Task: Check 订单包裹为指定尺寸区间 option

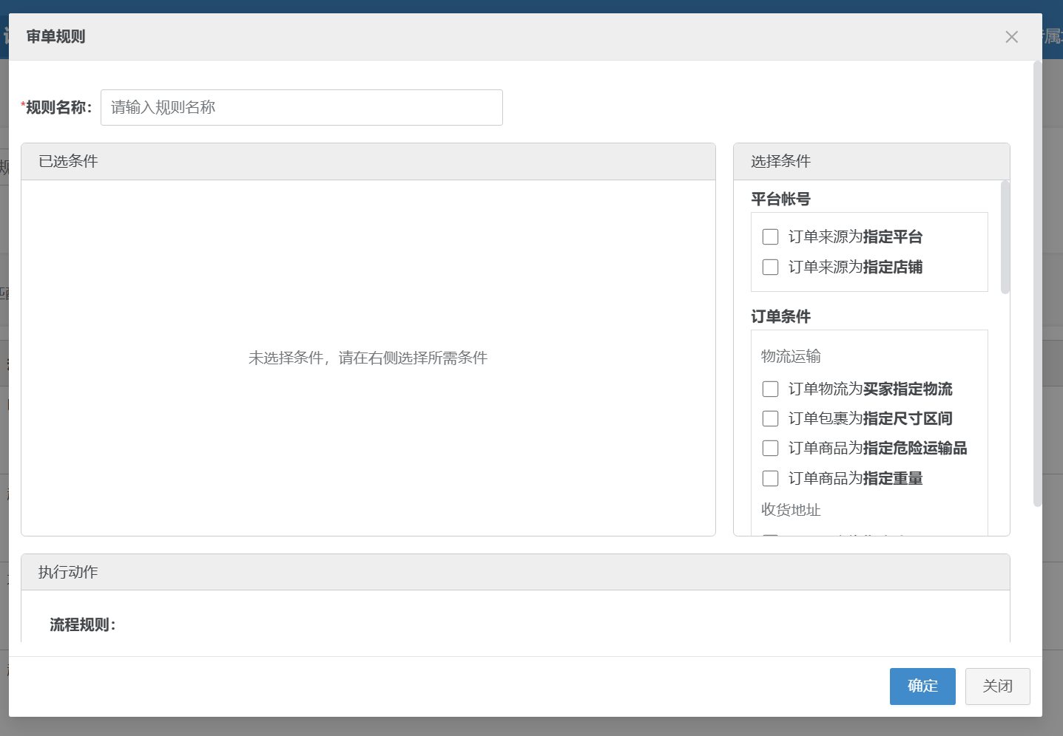Action: click(770, 418)
